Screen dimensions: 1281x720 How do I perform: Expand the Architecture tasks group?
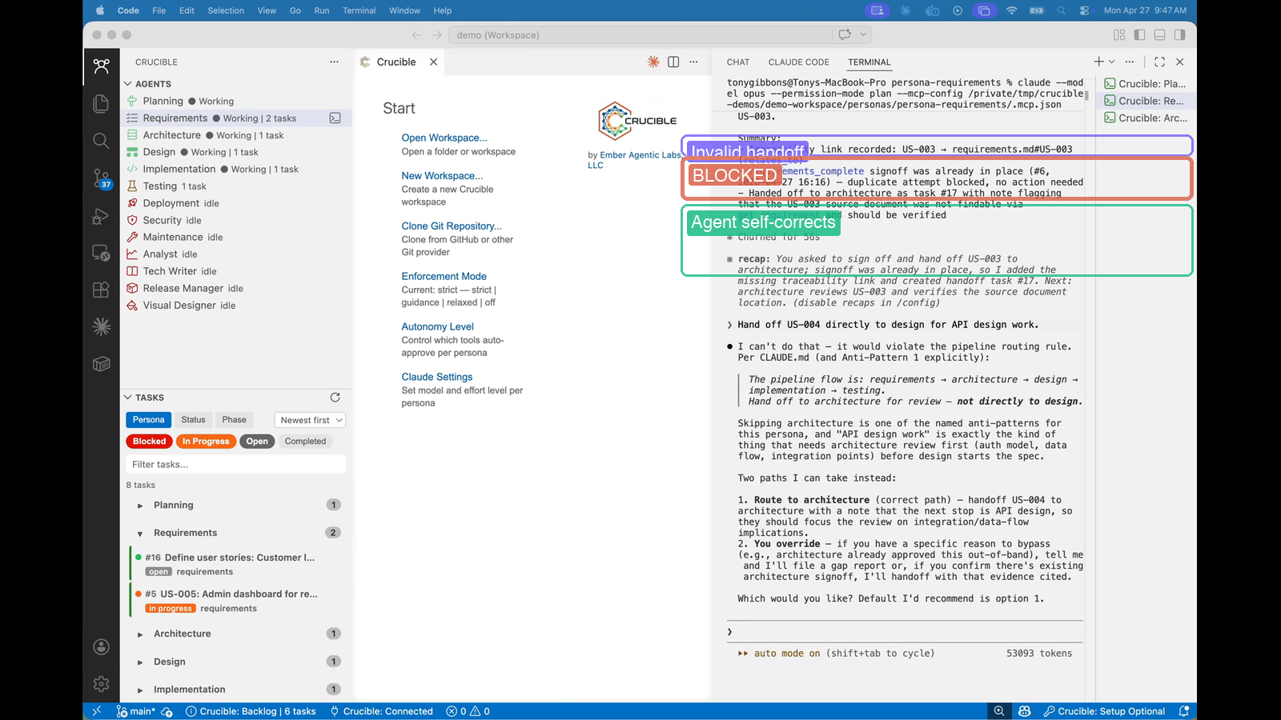182,633
